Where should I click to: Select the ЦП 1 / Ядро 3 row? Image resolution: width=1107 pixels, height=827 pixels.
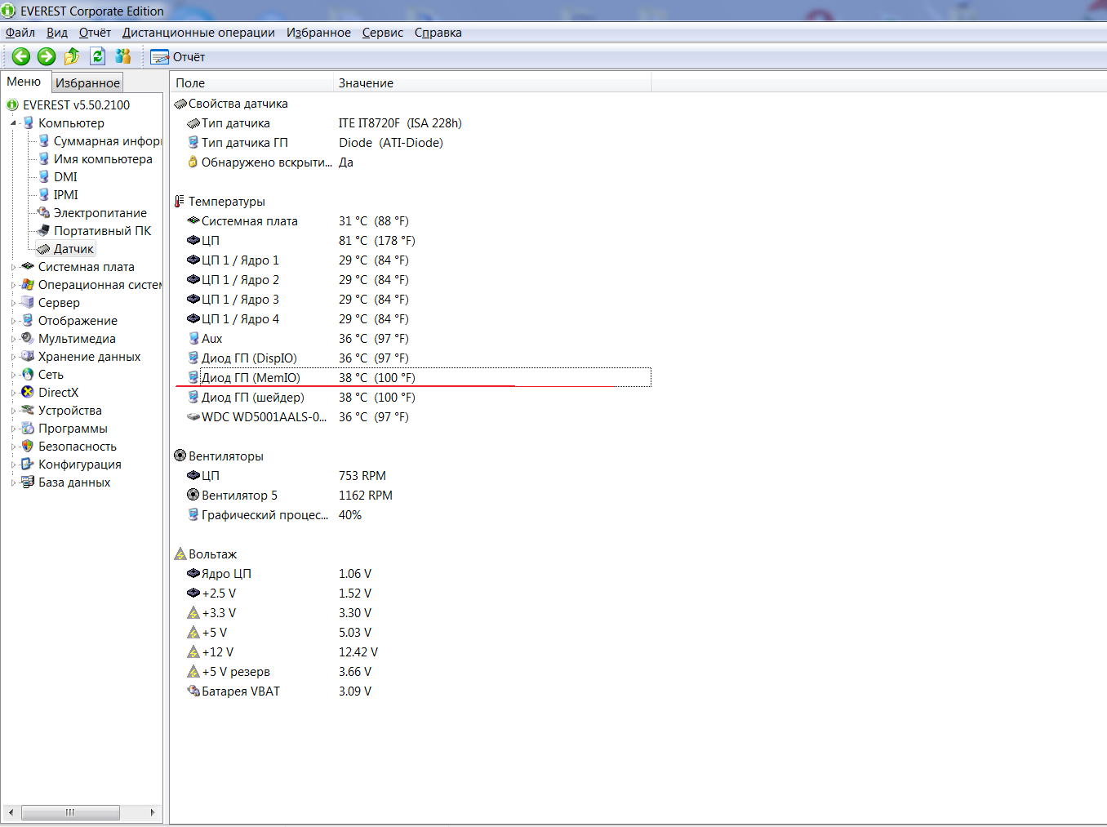point(411,300)
